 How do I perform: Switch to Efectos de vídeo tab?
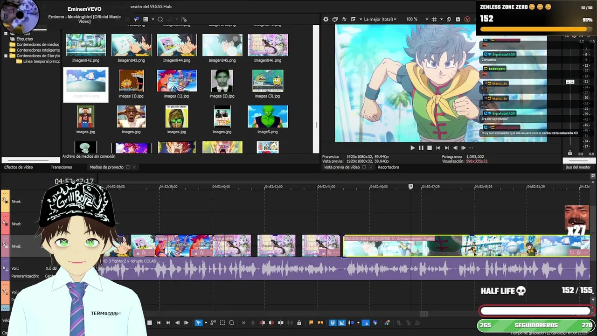pos(19,167)
